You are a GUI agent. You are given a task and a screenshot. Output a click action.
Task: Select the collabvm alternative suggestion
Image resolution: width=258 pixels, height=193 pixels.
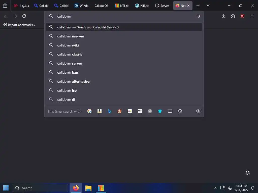(x=124, y=81)
